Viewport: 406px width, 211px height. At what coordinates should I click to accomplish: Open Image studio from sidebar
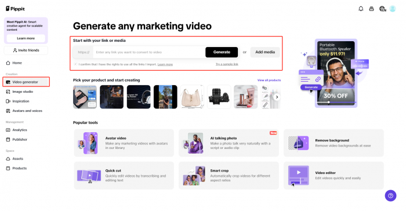(x=23, y=92)
